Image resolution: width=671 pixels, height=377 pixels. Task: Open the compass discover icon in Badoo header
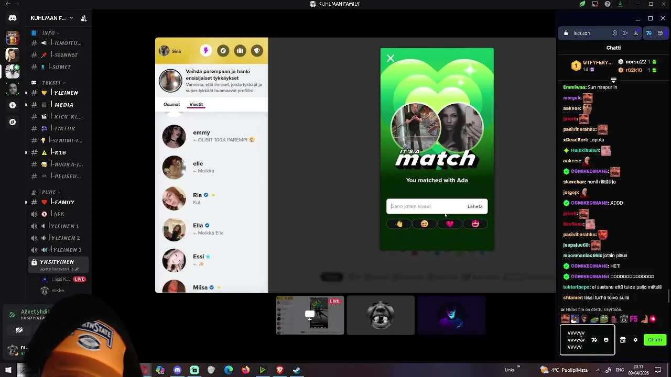(223, 51)
